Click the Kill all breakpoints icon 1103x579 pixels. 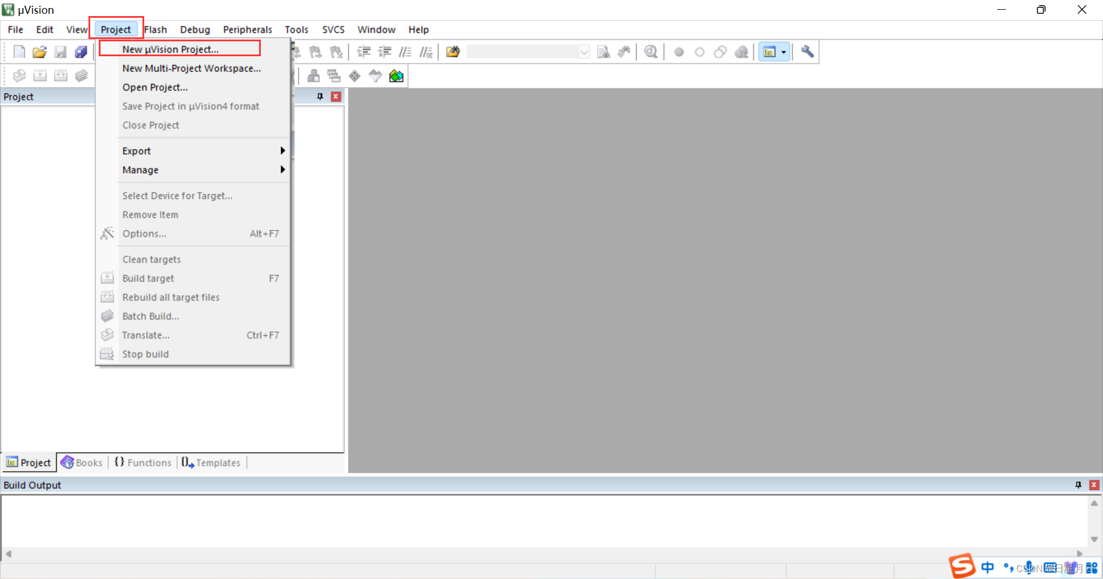(x=742, y=52)
